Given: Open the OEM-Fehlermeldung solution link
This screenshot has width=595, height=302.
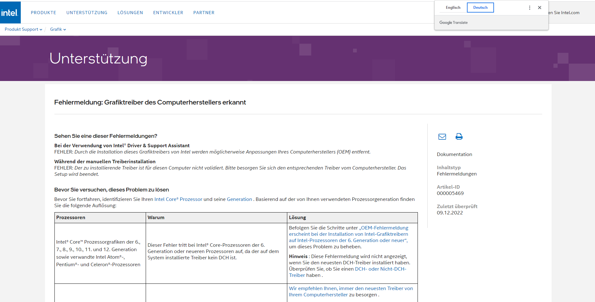Looking at the screenshot, I should [x=349, y=234].
